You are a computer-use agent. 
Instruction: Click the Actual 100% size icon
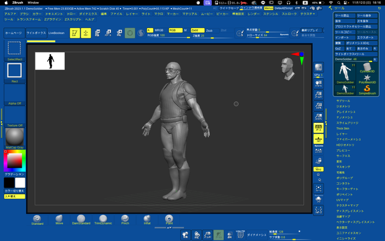(319, 106)
